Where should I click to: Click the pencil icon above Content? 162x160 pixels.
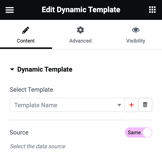[x=26, y=30]
